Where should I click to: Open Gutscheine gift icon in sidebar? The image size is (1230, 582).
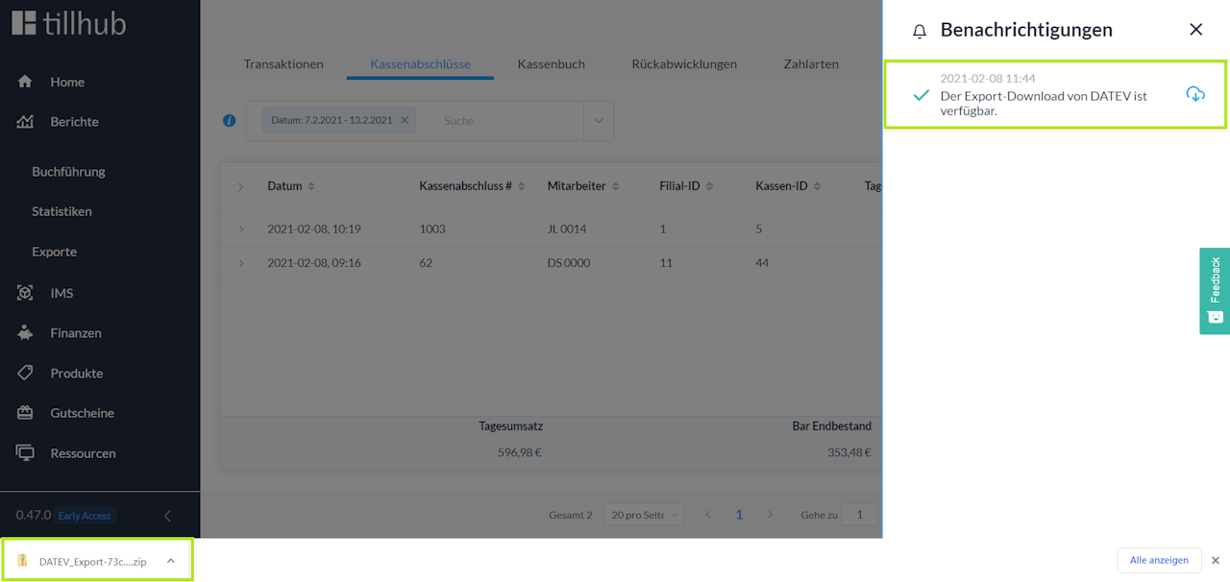[x=25, y=413]
